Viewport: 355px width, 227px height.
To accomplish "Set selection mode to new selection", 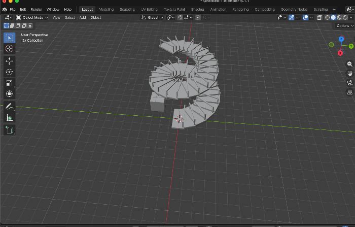I will (6, 26).
